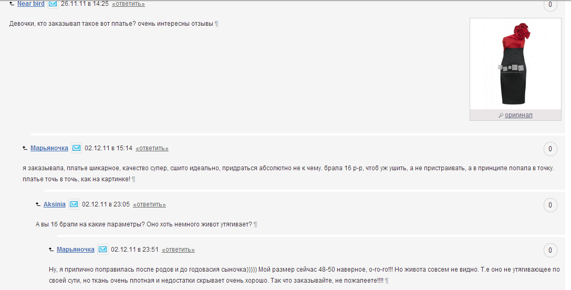Open the оригинал link under dress image
The height and width of the screenshot is (290, 571).
[518, 115]
